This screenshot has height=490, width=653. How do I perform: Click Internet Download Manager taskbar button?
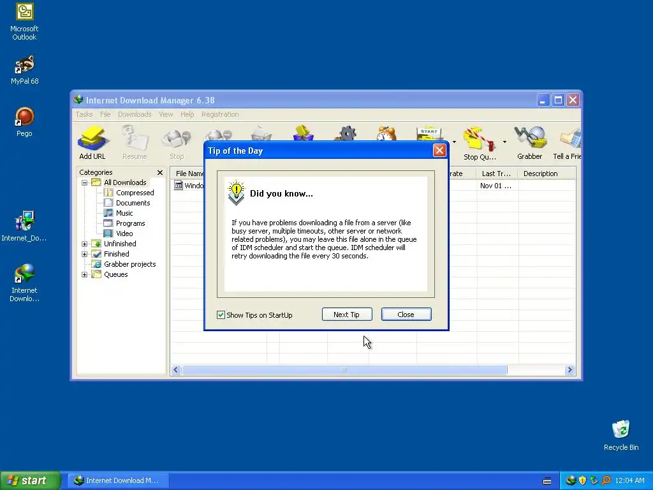pos(118,480)
